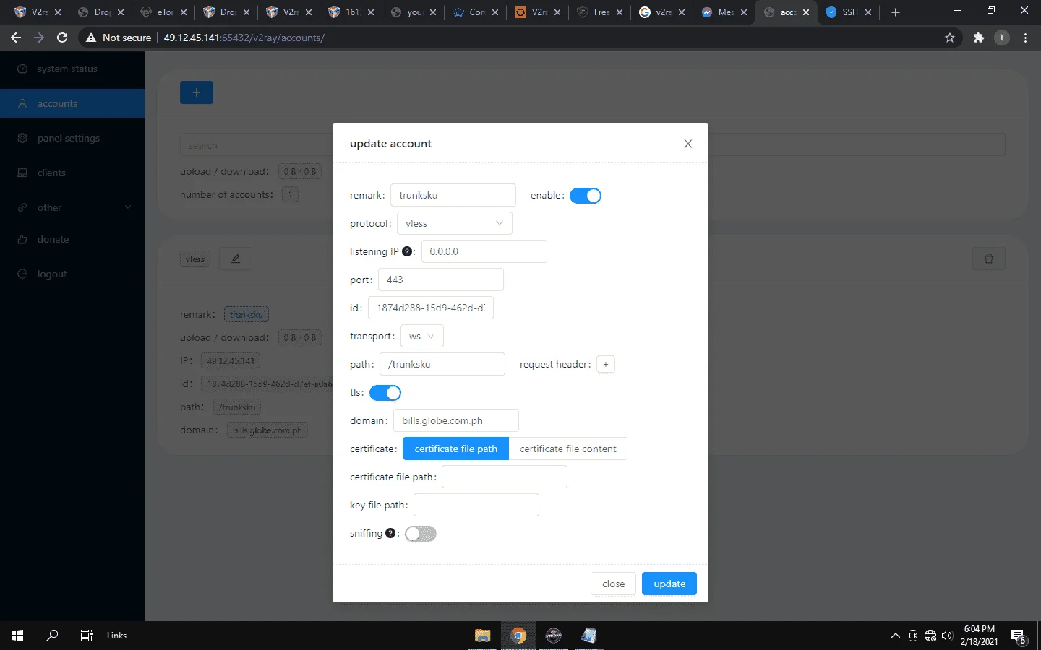Reload the page
1041x650 pixels.
(62, 38)
